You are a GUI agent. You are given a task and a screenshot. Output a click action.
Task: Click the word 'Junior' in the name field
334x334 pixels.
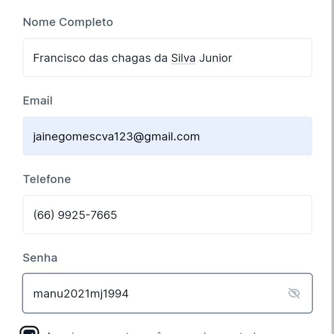(x=215, y=58)
